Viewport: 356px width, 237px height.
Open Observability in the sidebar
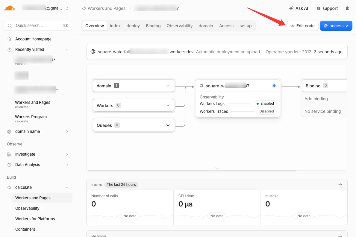point(27,208)
